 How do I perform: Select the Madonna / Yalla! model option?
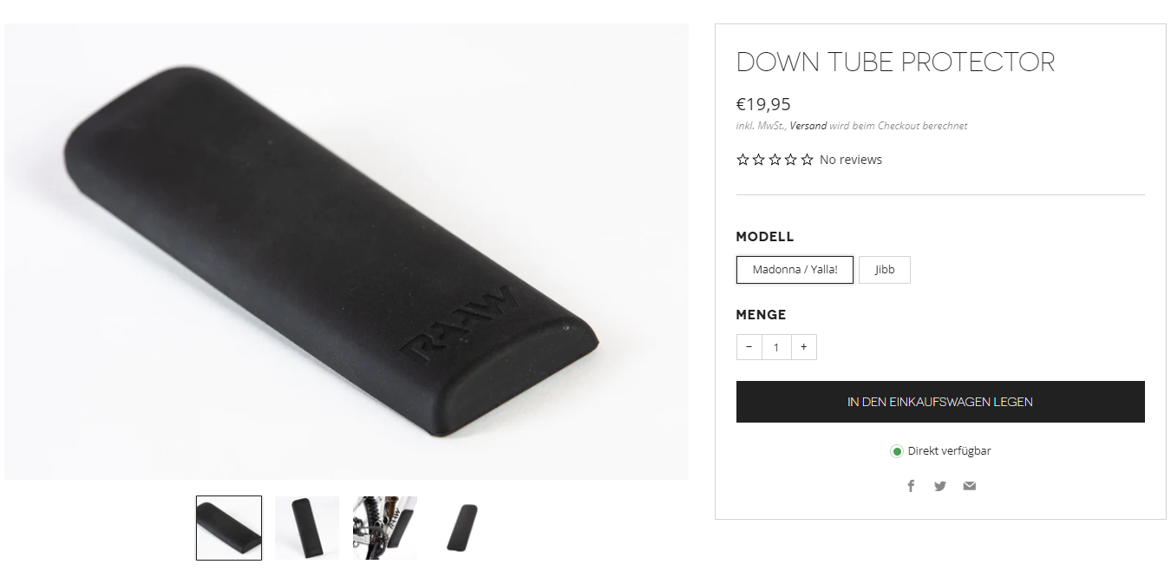tap(795, 270)
